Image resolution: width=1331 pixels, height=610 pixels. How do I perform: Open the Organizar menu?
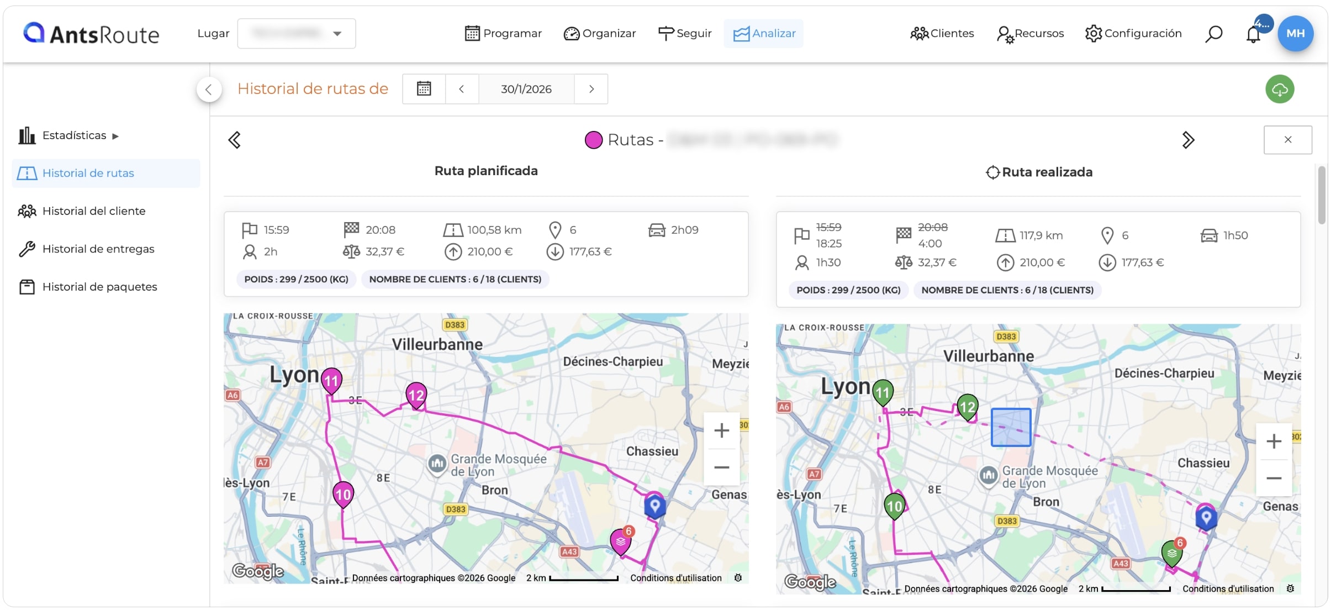coord(600,33)
